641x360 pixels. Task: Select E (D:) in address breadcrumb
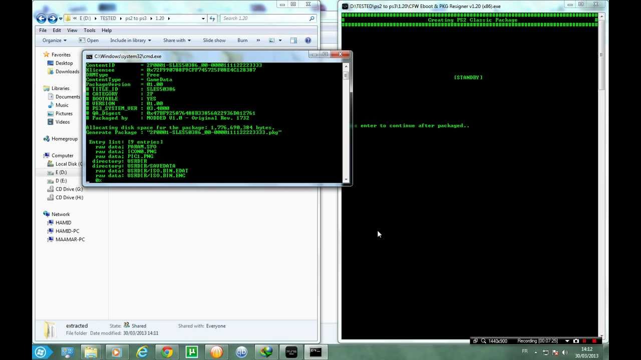85,18
